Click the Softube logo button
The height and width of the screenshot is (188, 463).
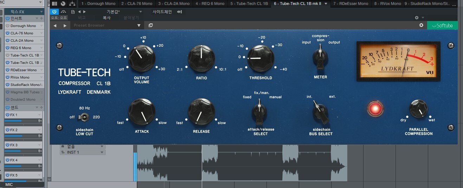442,25
